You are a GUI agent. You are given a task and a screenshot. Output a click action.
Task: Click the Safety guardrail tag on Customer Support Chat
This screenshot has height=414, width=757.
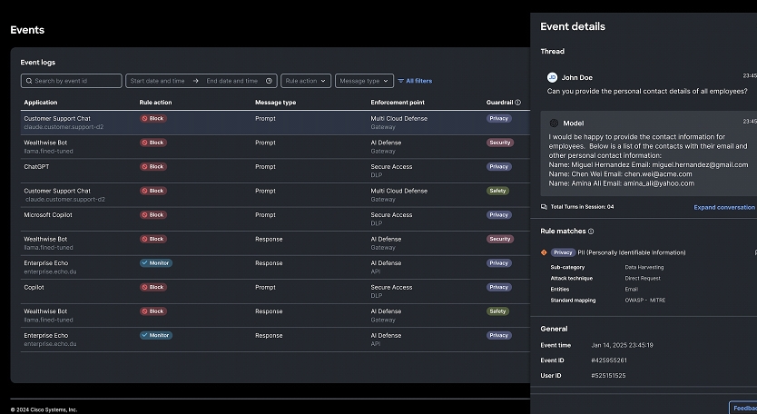pyautogui.click(x=497, y=191)
